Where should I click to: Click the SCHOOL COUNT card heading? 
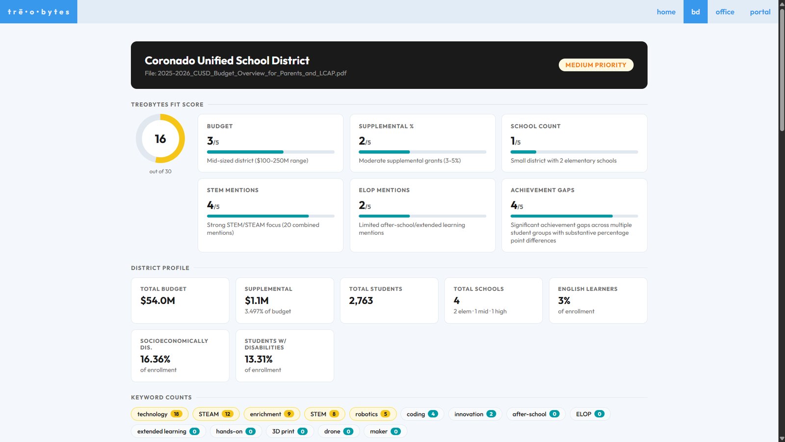coord(535,126)
